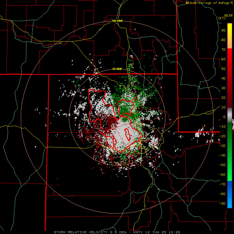Select the 60 value on velocity scale
Viewport: 234px width, 234px height.
point(223,59)
